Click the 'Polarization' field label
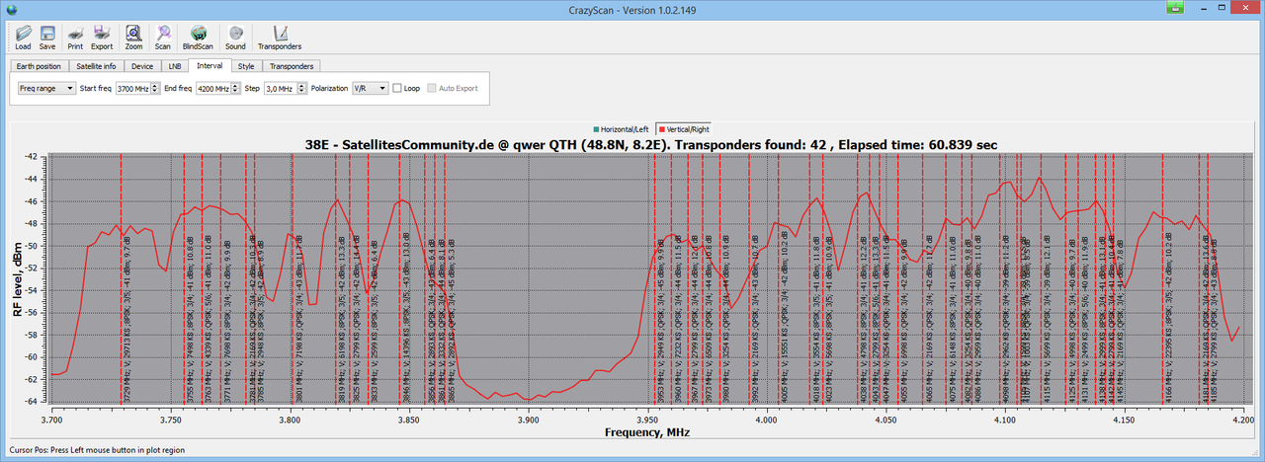Image resolution: width=1265 pixels, height=462 pixels. click(x=329, y=88)
